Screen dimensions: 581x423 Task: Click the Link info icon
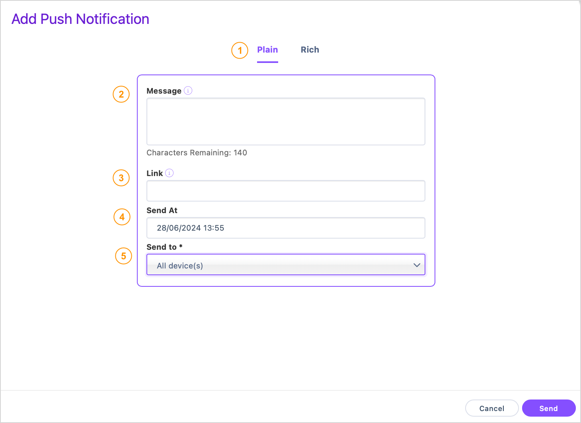coord(170,173)
